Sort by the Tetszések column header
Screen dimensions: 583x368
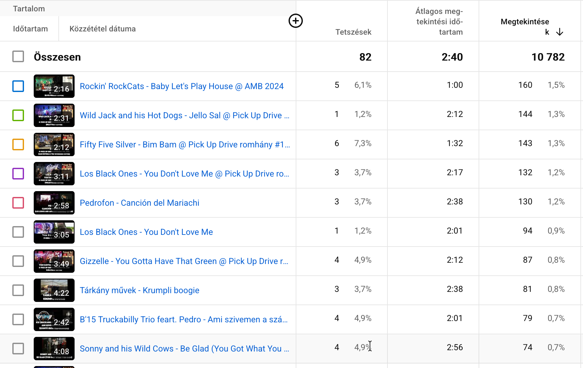(x=353, y=32)
